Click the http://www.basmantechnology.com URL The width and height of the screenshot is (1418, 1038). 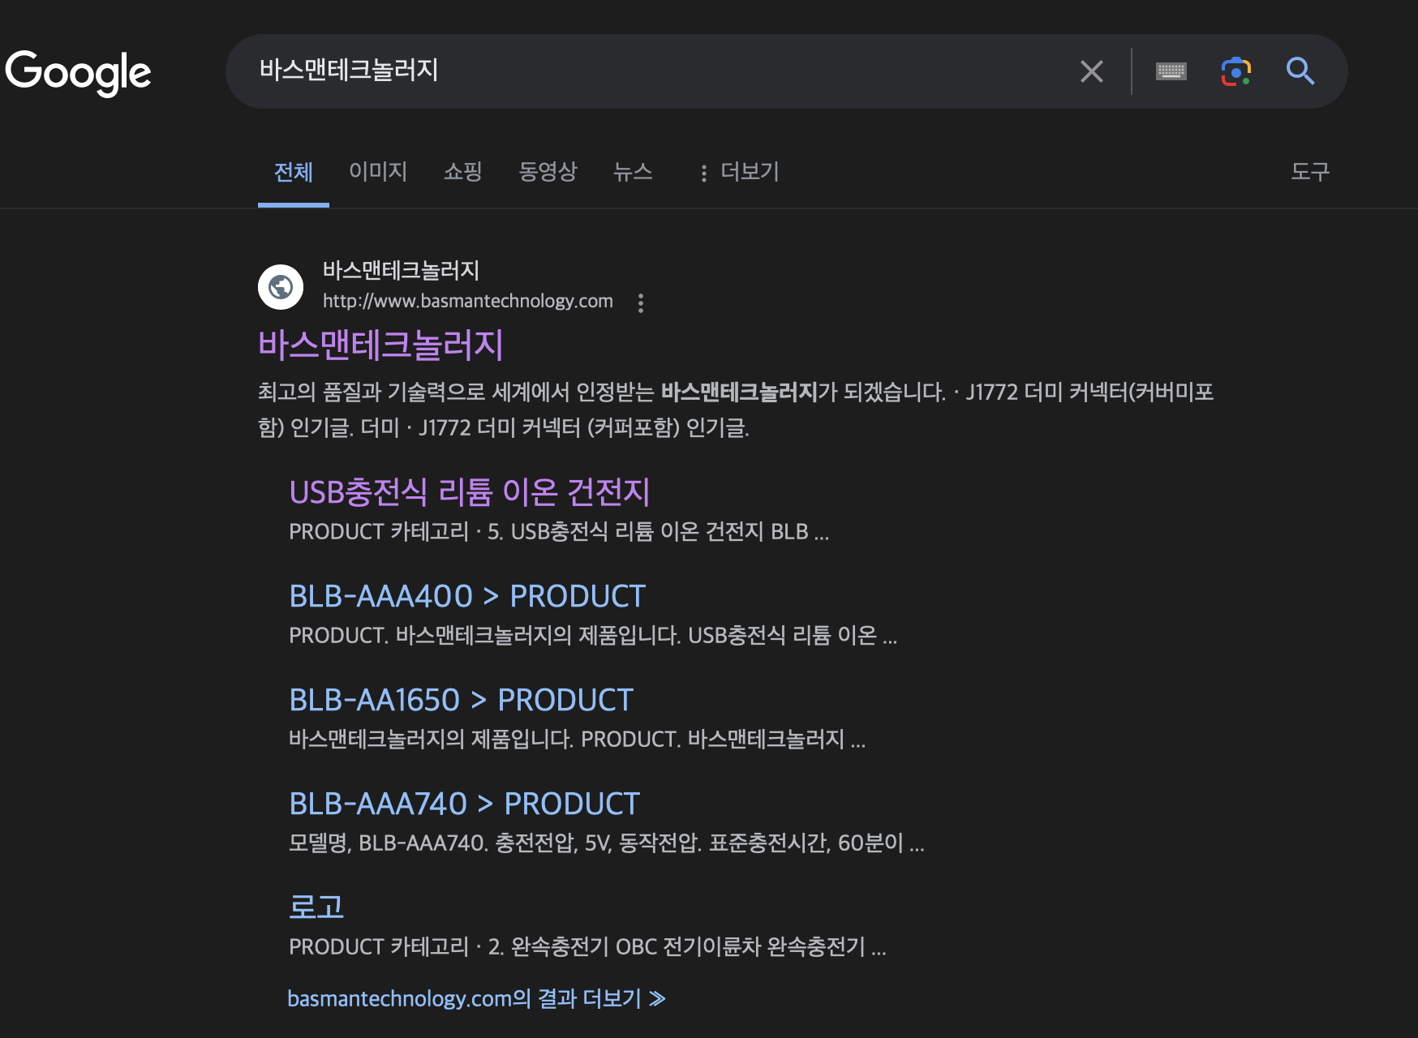tap(468, 301)
